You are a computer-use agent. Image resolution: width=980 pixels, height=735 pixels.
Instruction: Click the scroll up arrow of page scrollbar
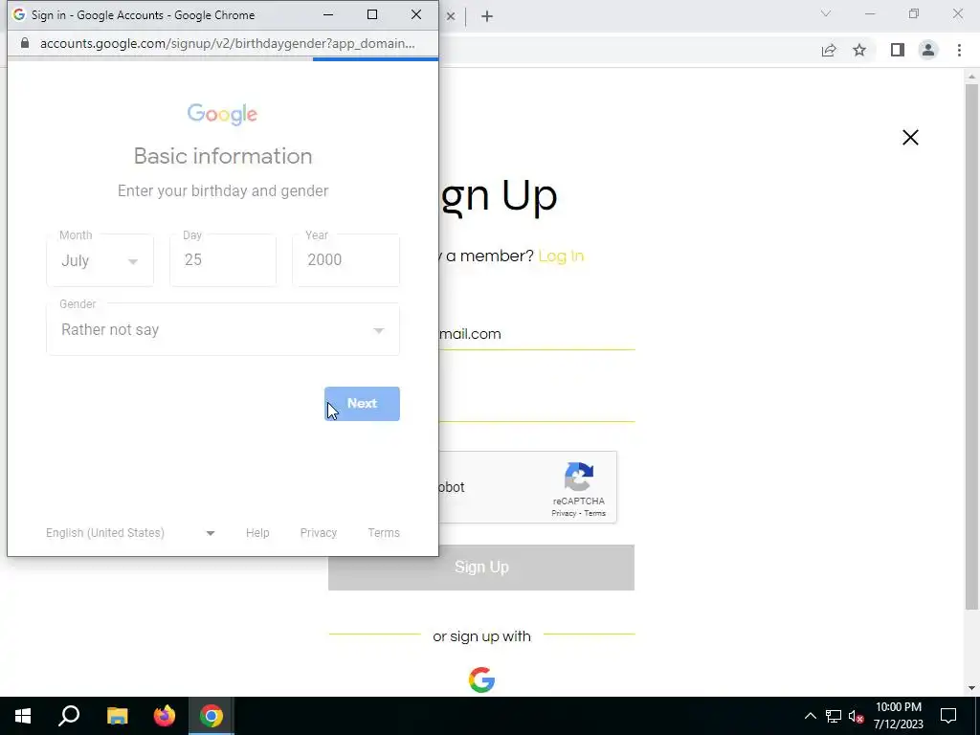[x=971, y=77]
